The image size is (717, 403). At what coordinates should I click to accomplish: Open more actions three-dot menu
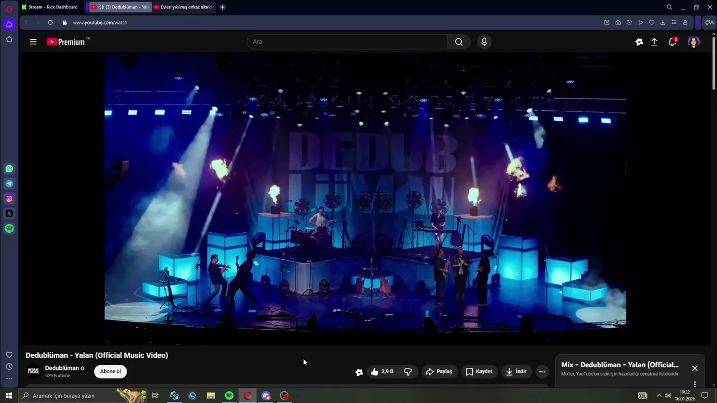tap(542, 372)
